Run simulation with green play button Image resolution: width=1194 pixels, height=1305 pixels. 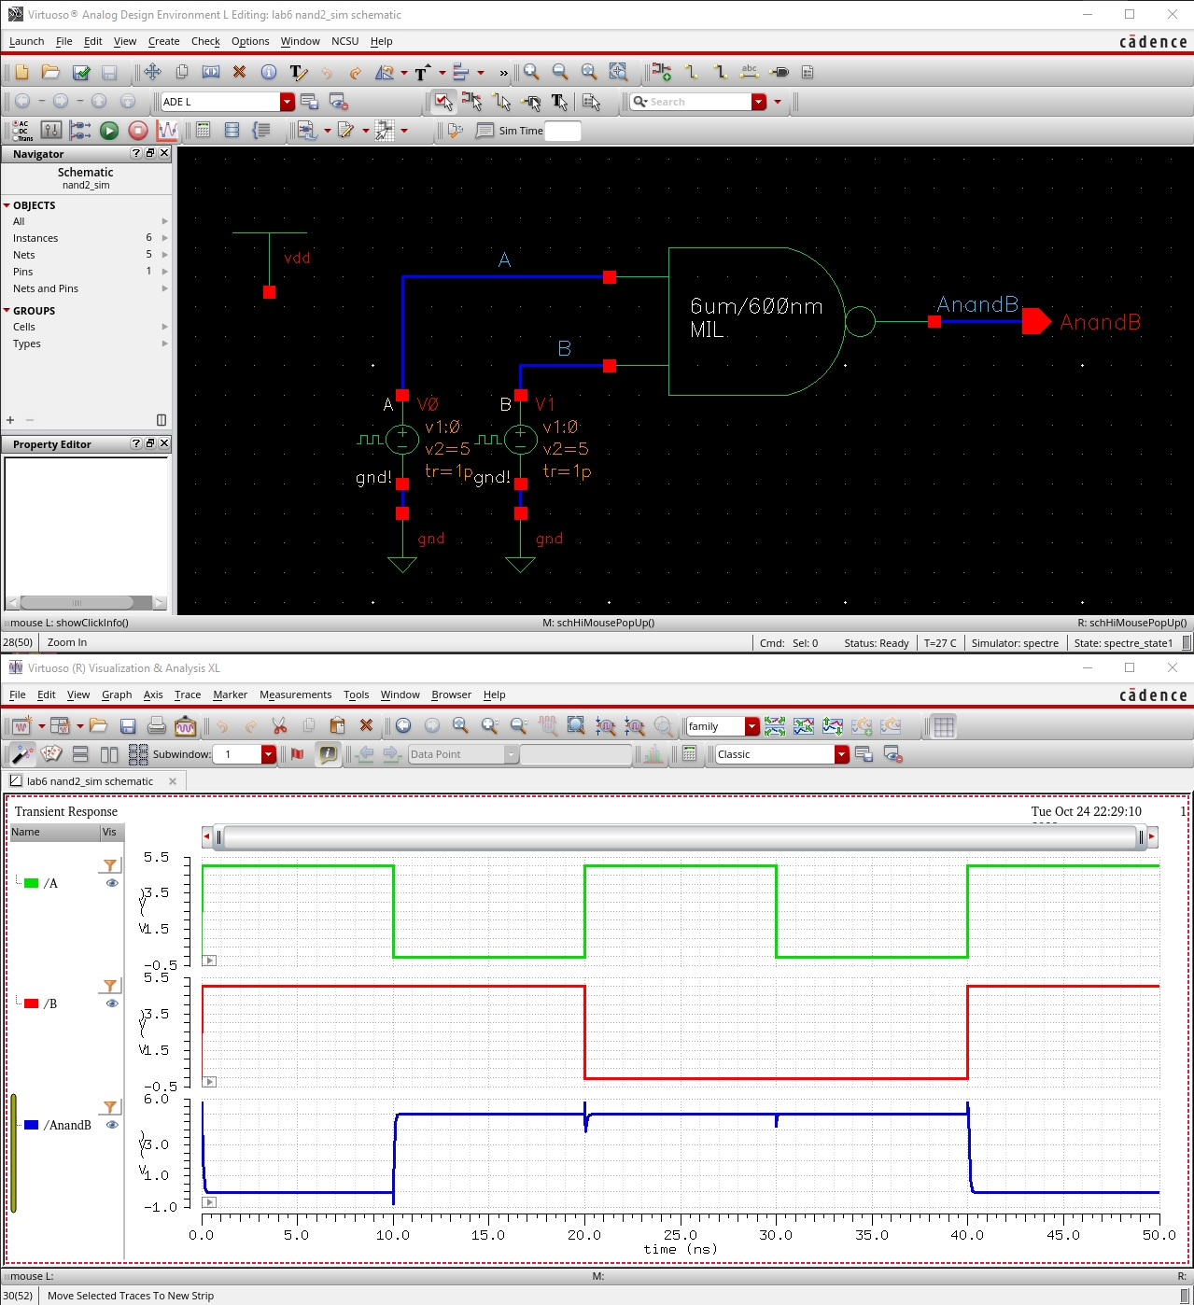[x=109, y=131]
